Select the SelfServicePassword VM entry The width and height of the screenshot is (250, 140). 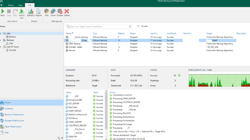85,115
